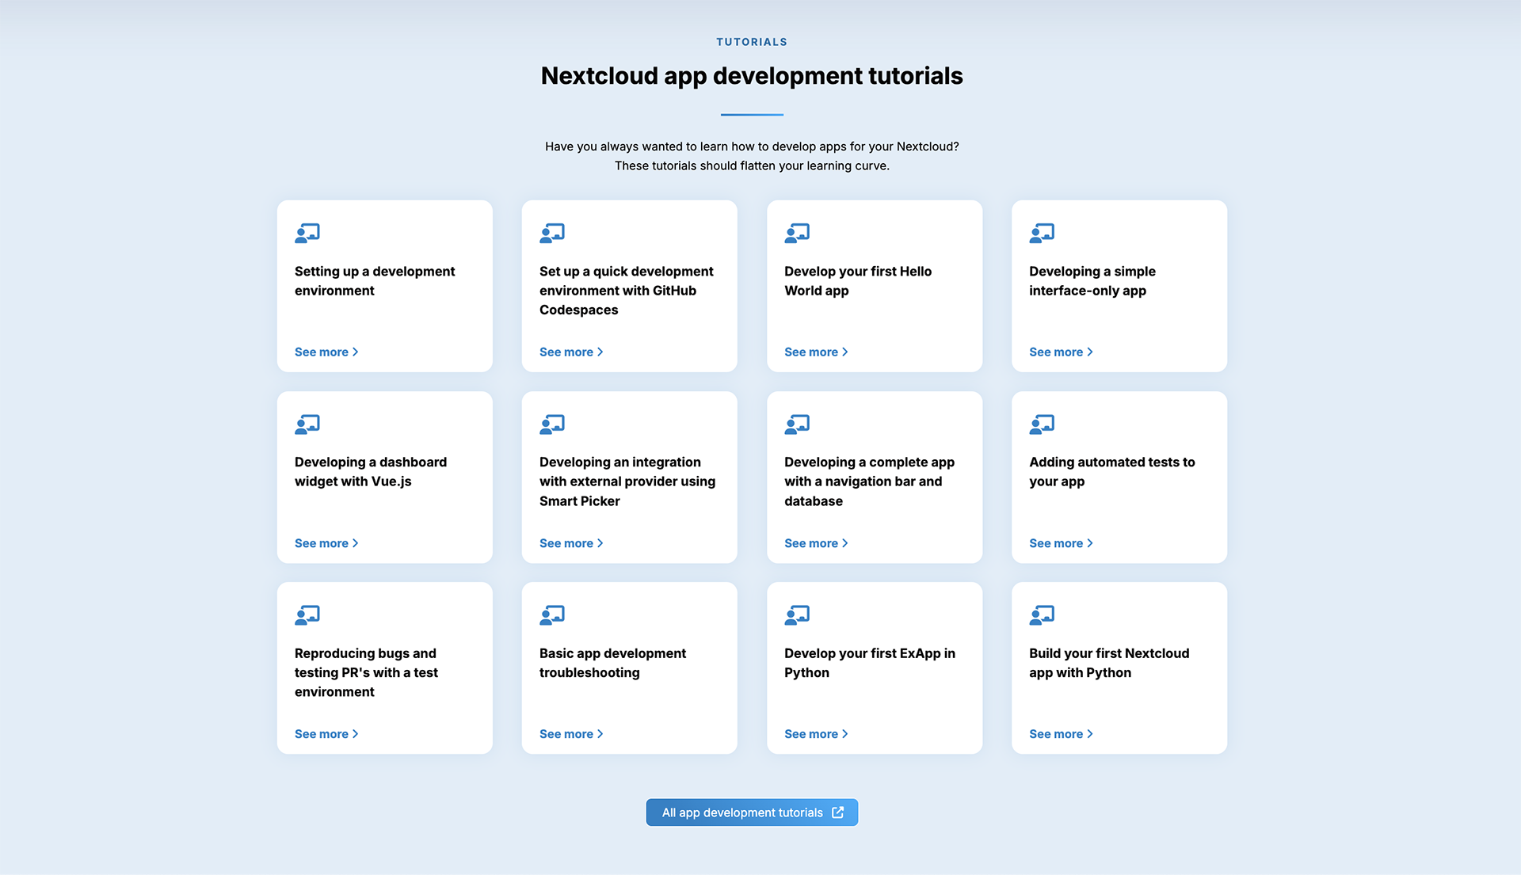1521x875 pixels.
Task: Click the icon on the 'interface-only app' card
Action: [1042, 233]
